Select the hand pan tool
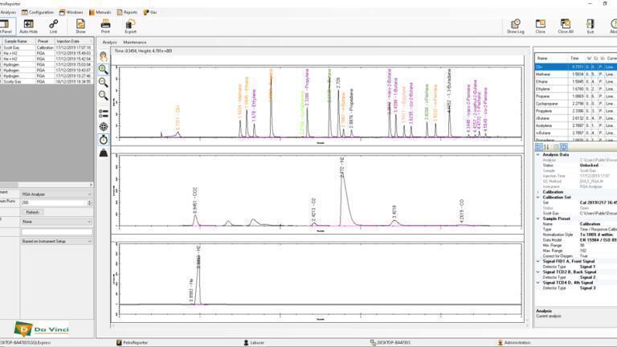The image size is (617, 347). pos(103,56)
